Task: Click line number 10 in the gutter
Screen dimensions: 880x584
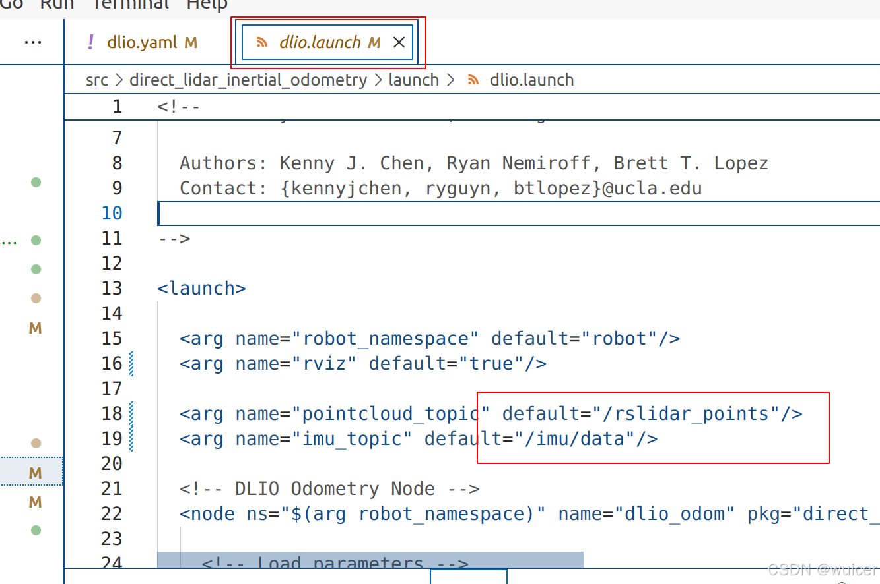Action: 111,213
